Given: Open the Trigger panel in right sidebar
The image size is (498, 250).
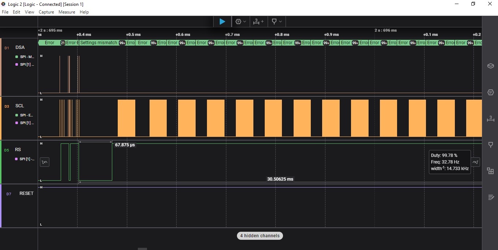Looking at the screenshot, I should pyautogui.click(x=490, y=145).
